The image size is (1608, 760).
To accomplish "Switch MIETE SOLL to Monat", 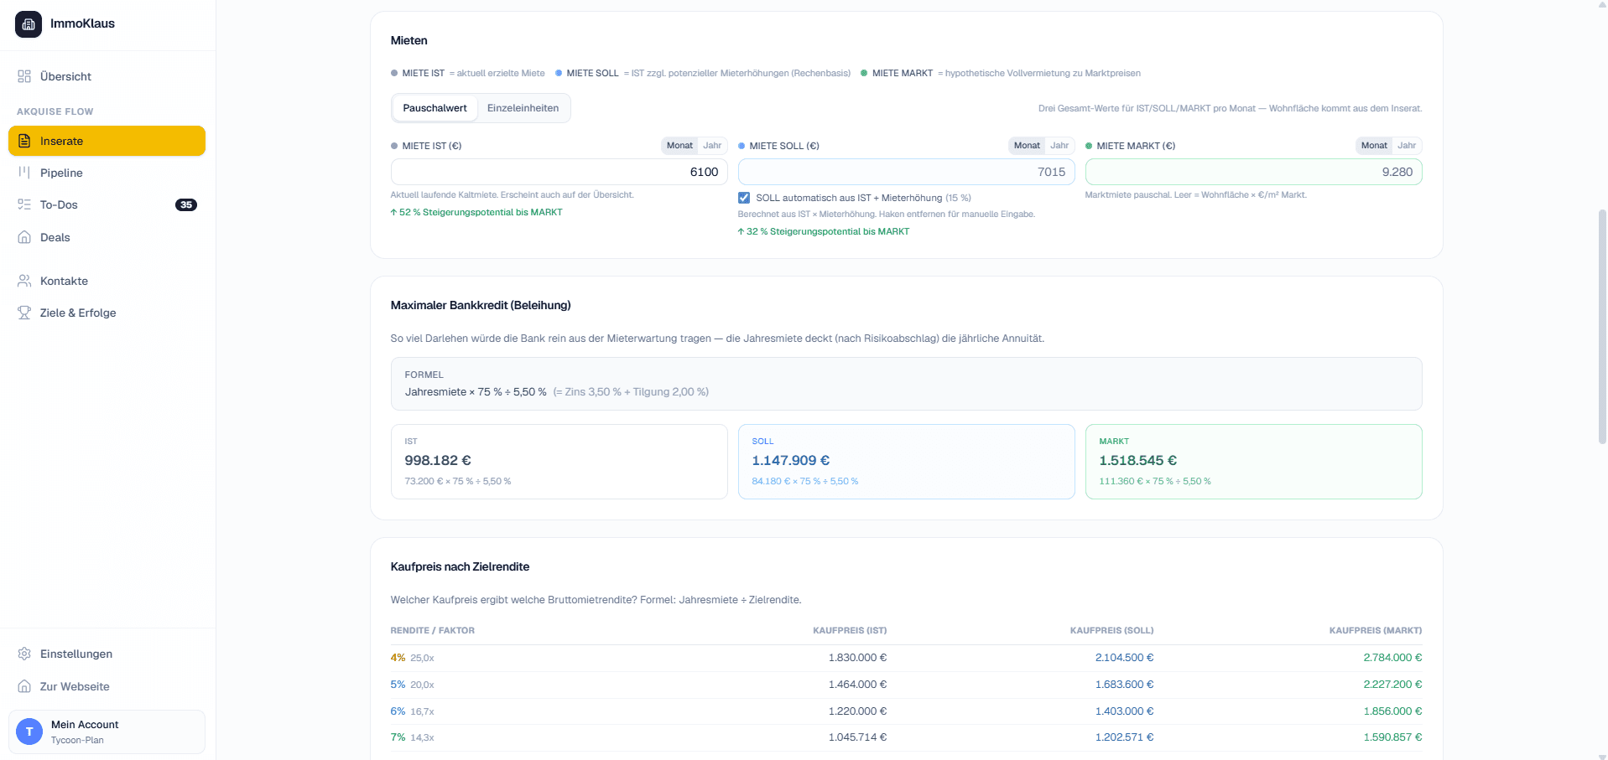I will pos(1027,146).
